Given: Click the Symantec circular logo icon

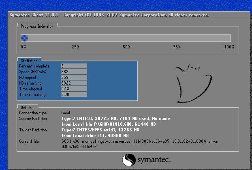Looking at the screenshot, I should pyautogui.click(x=128, y=159).
